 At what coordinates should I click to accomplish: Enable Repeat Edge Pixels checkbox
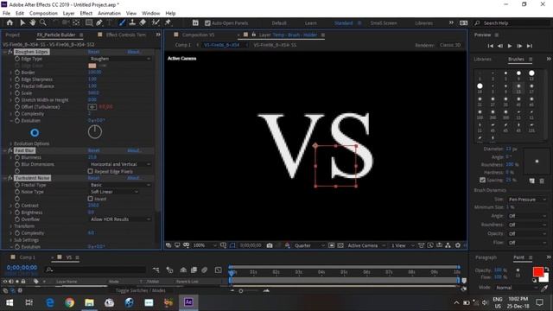[x=90, y=171]
